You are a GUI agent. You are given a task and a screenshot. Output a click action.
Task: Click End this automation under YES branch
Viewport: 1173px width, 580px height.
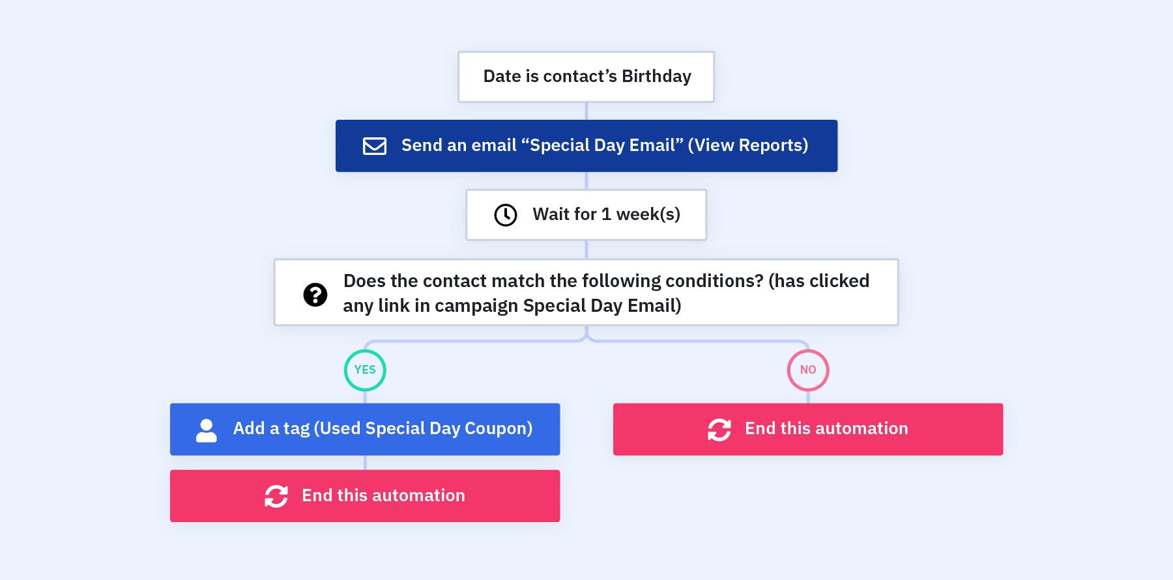click(365, 496)
